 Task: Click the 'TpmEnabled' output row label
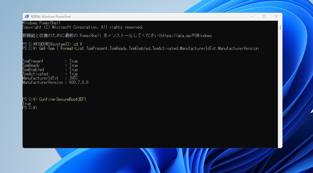click(x=33, y=70)
